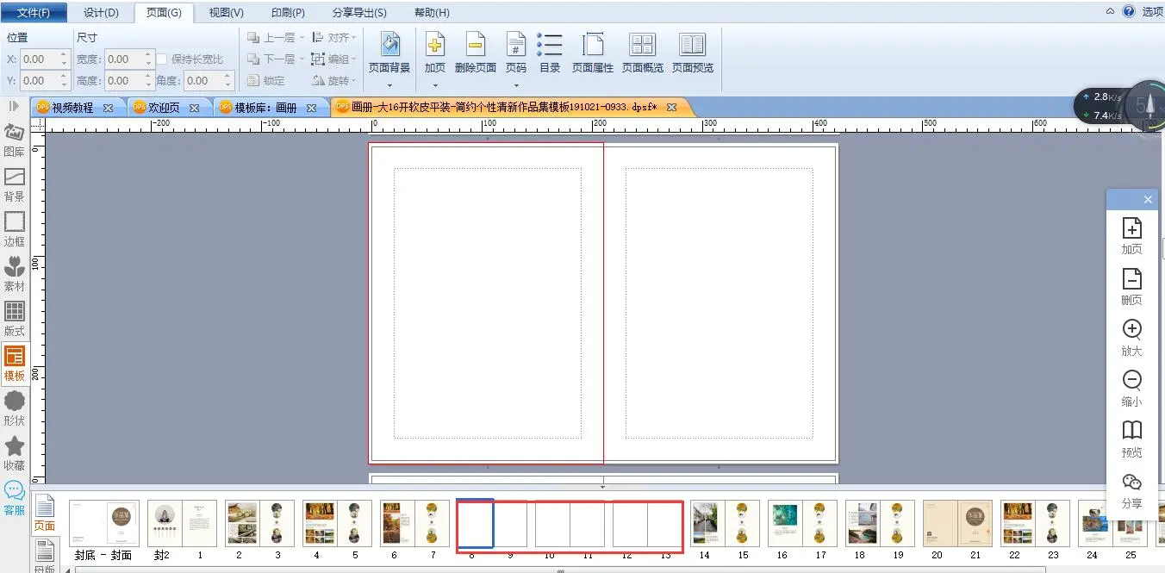
Task: Open the 目录 table of contents tool
Action: point(550,53)
